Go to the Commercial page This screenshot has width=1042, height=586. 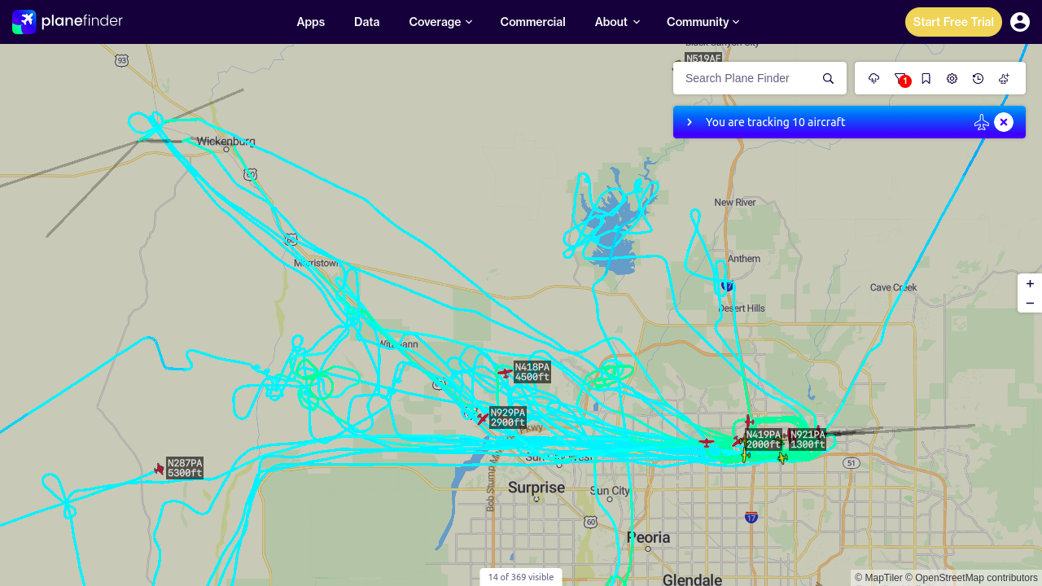tap(533, 22)
